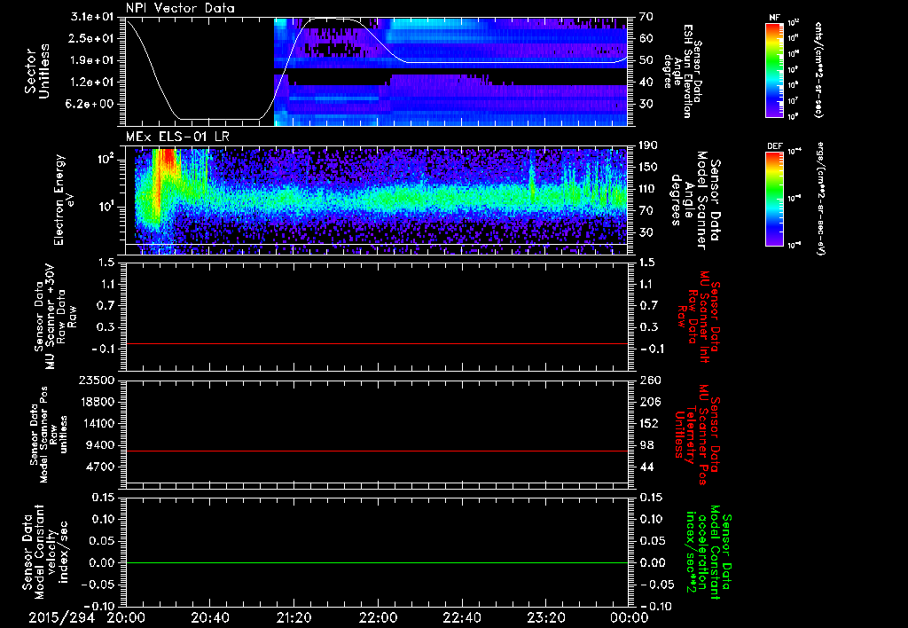Click the 'MU Scanner +30V Raw Data' axis label
This screenshot has width=908, height=628.
[54, 317]
